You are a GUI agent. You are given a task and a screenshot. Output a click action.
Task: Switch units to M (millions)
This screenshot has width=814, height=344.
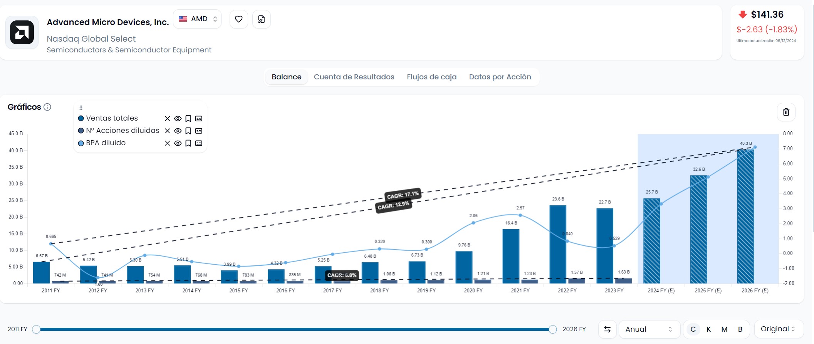coord(724,329)
